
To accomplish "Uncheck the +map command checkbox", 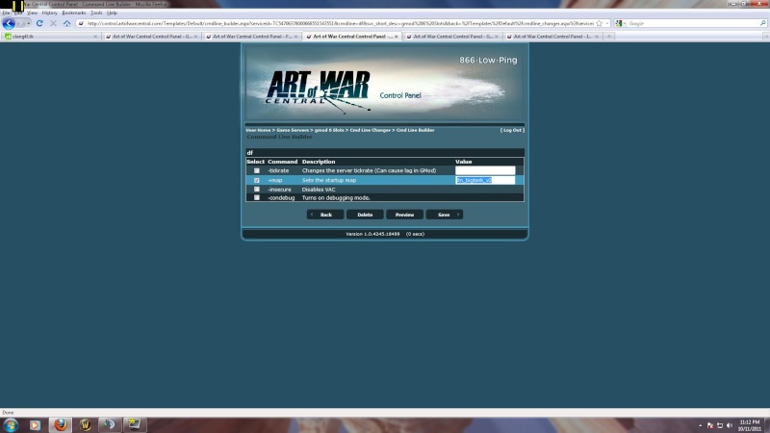I will [x=256, y=180].
